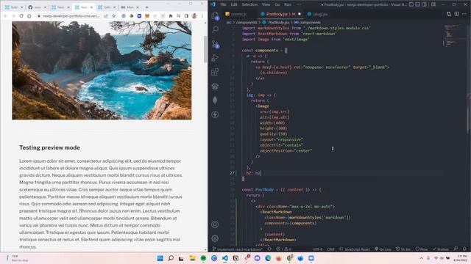Click the coastal cove image in the page

[102, 70]
